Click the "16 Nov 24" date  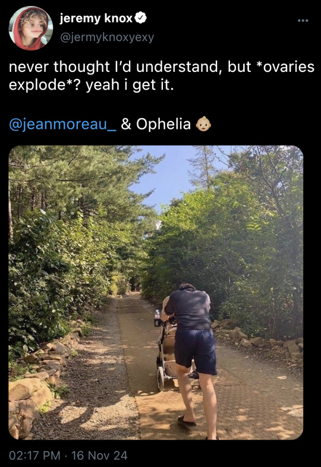(99, 455)
